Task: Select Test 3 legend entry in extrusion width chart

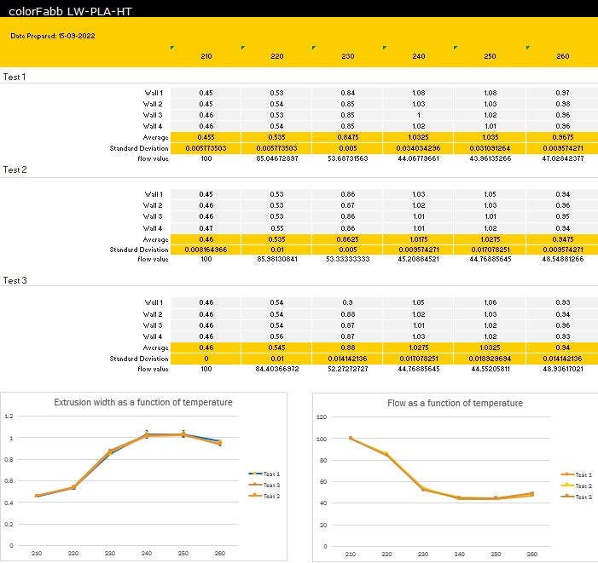Action: coord(264,485)
